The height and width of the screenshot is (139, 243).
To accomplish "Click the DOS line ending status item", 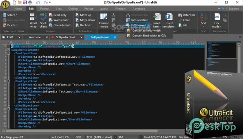I will [78, 137].
